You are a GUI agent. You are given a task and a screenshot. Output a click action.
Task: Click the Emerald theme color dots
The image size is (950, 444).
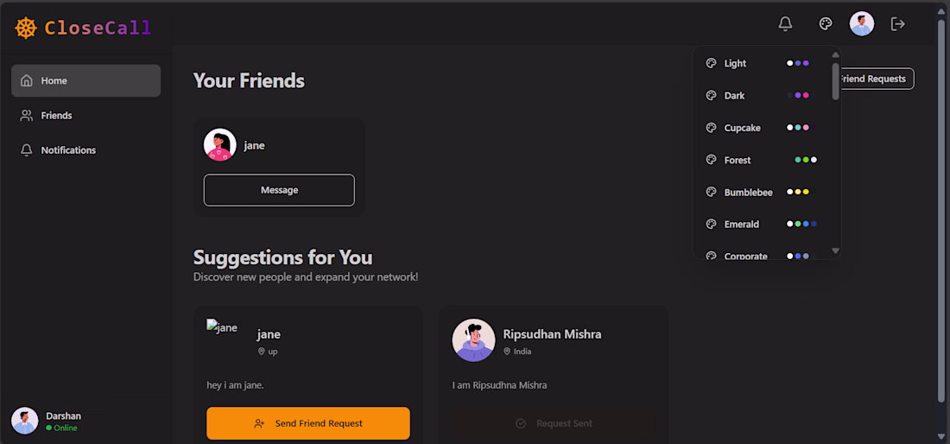pyautogui.click(x=801, y=224)
